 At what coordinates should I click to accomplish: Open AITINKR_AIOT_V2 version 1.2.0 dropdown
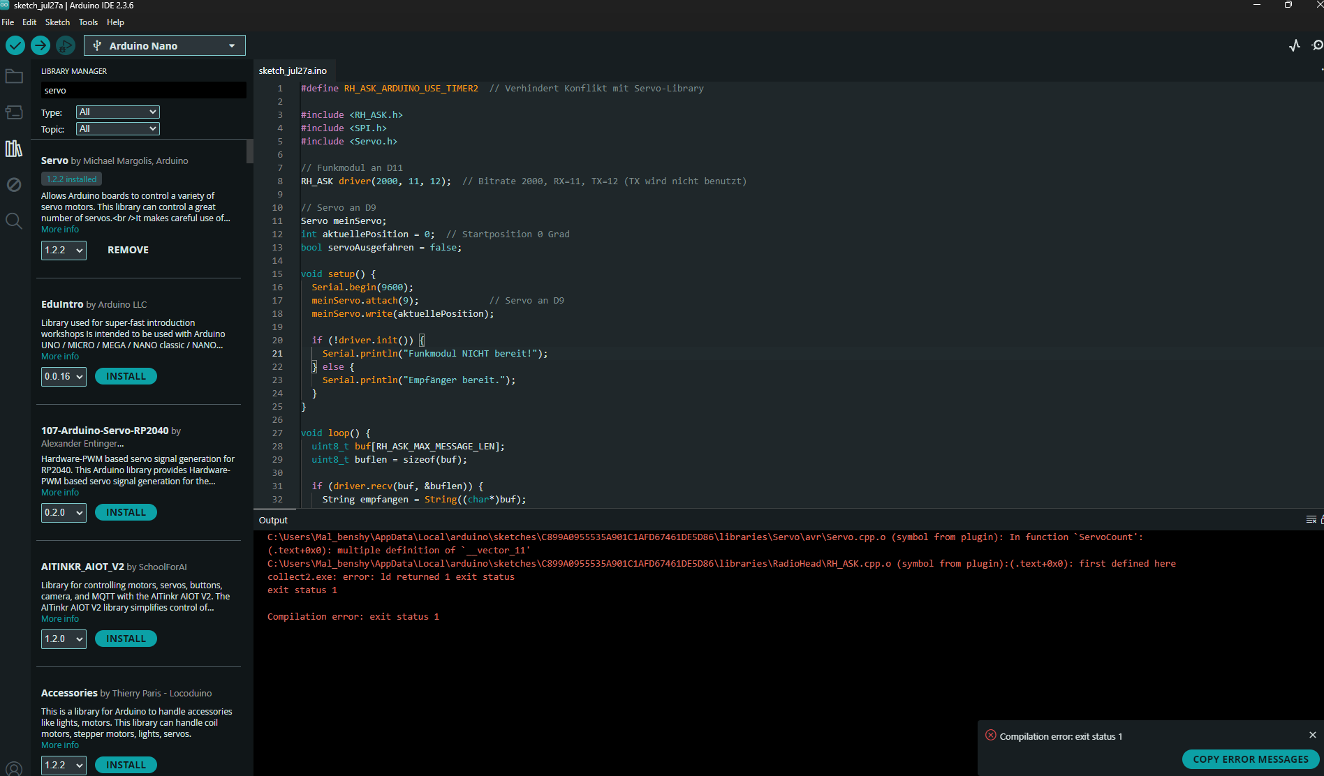point(64,639)
